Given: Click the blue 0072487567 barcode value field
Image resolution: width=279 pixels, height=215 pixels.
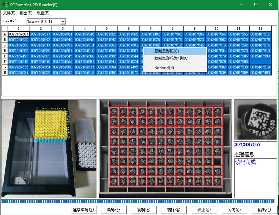Looking at the screenshot, I should [255, 145].
